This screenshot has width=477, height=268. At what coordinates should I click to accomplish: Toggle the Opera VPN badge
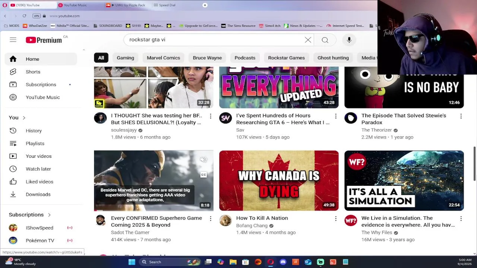(37, 16)
